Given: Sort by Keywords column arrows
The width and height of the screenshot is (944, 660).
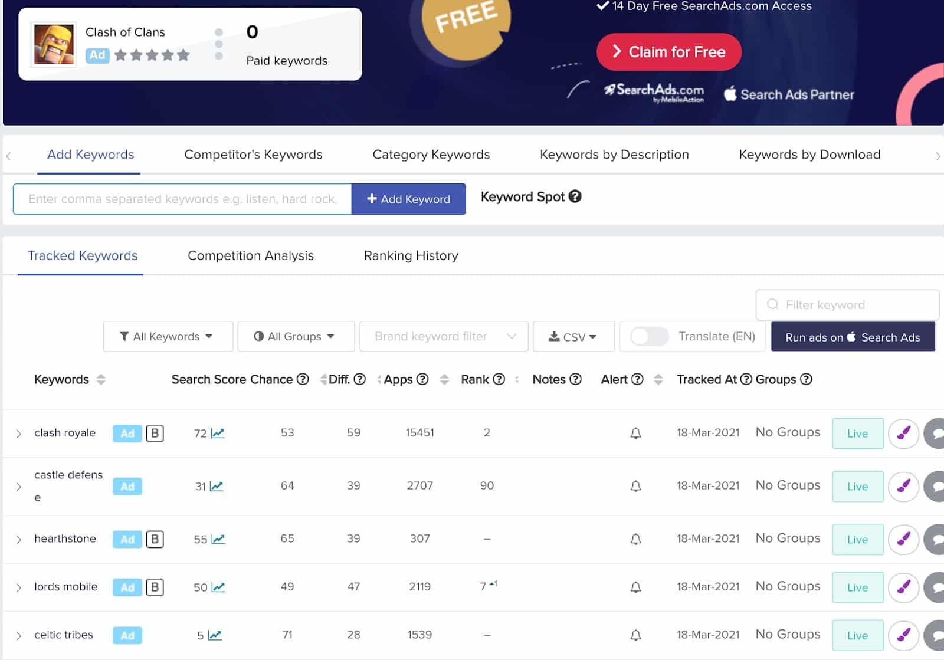Looking at the screenshot, I should (101, 379).
